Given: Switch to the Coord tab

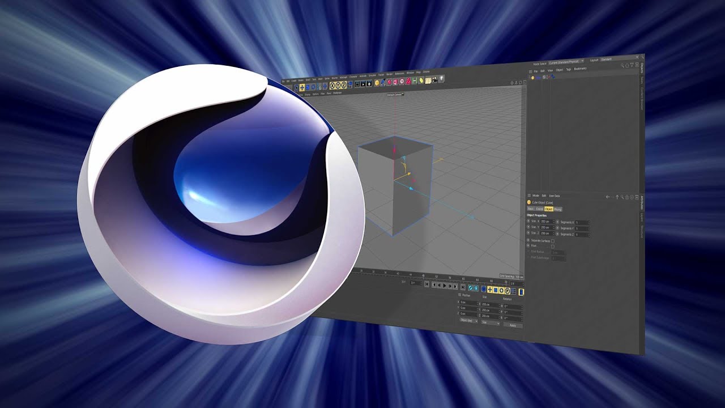Looking at the screenshot, I should pos(540,209).
